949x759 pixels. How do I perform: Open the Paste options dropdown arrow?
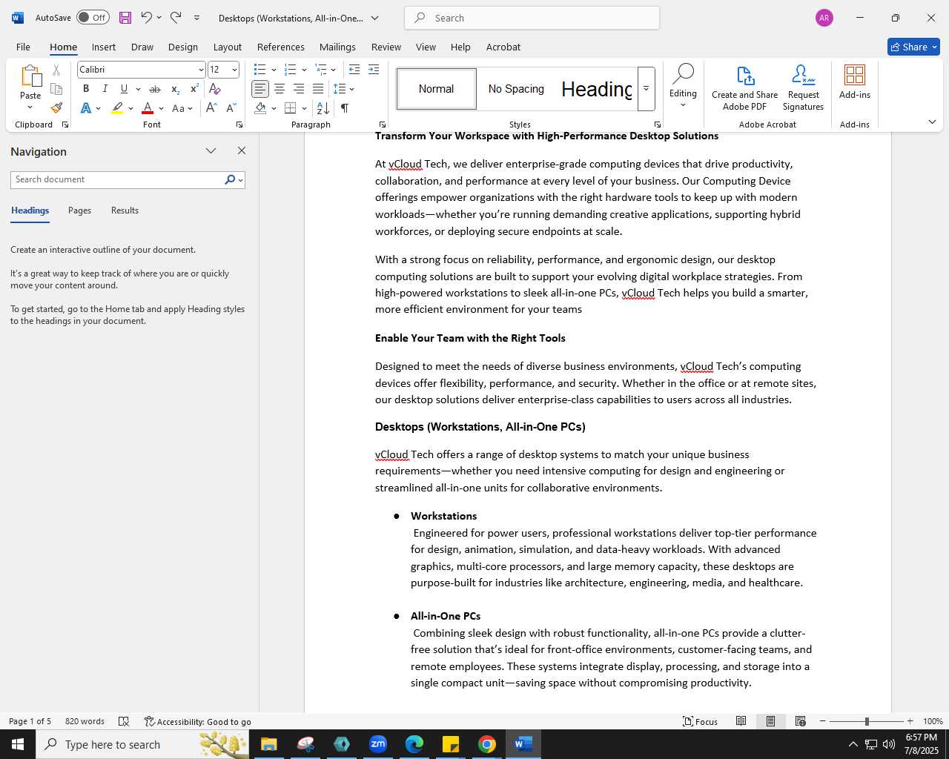click(30, 107)
